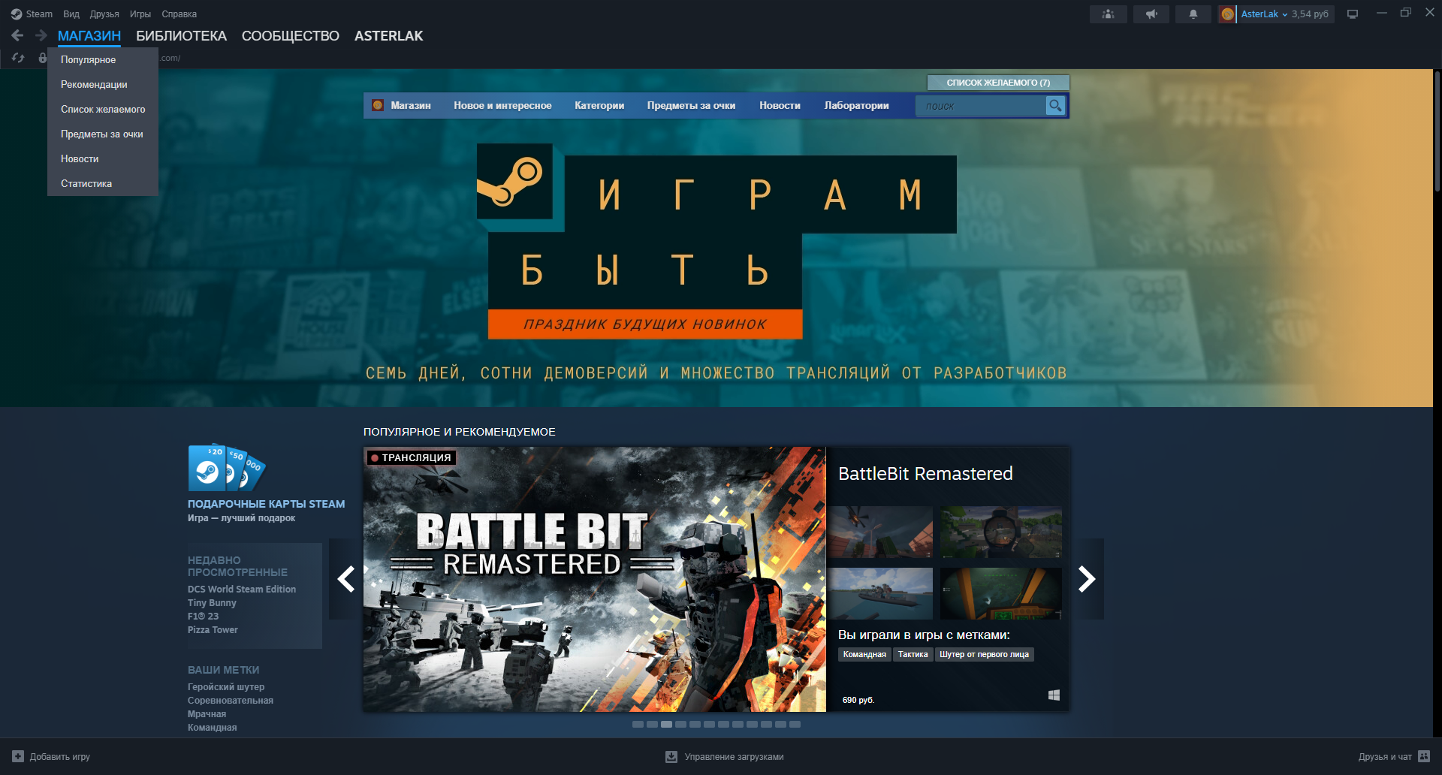The image size is (1442, 775).
Task: Show the previous carousel game
Action: pyautogui.click(x=345, y=579)
